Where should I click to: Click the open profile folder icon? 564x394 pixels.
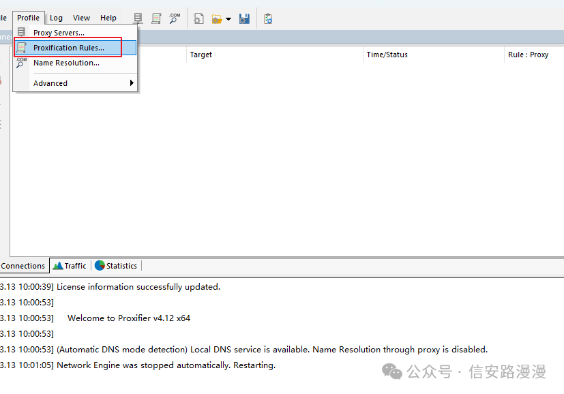[217, 18]
